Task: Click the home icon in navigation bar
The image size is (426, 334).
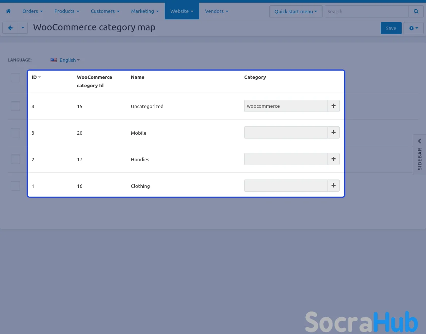Action: pos(8,11)
